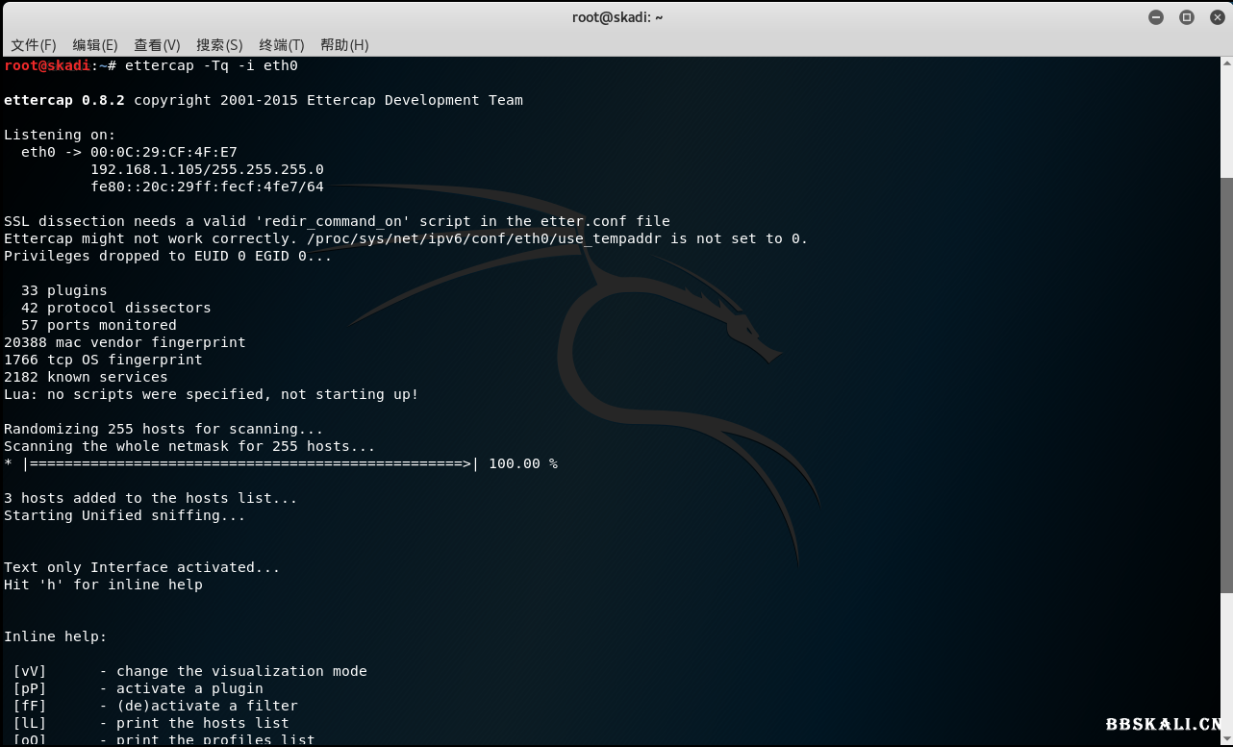The height and width of the screenshot is (747, 1233).
Task: Open the 搜索(S) menu
Action: pyautogui.click(x=219, y=45)
